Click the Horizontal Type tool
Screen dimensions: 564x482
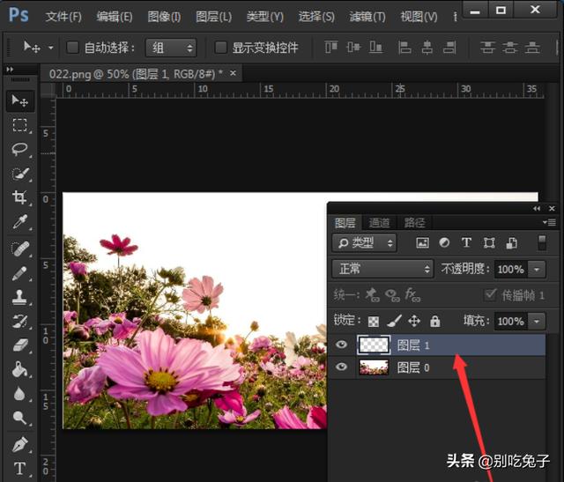[19, 468]
